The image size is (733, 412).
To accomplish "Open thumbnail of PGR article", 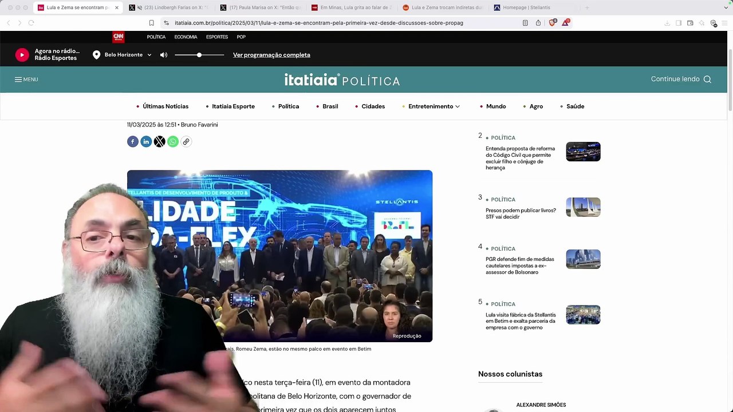I will tap(583, 259).
